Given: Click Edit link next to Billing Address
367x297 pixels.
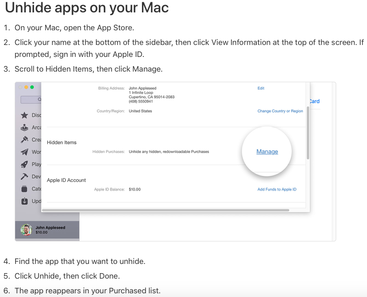Looking at the screenshot, I should click(261, 88).
